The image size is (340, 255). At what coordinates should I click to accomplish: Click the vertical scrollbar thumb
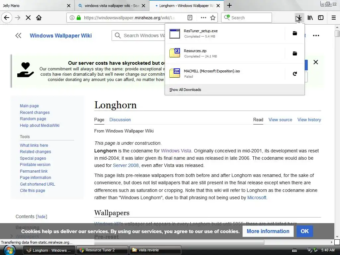pyautogui.click(x=337, y=34)
